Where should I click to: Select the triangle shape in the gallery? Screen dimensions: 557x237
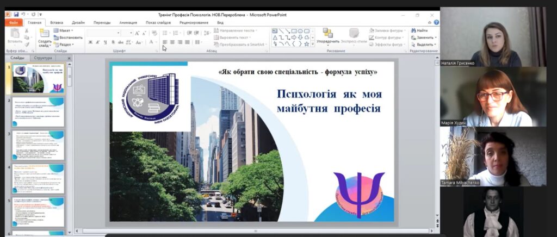pyautogui.click(x=275, y=38)
